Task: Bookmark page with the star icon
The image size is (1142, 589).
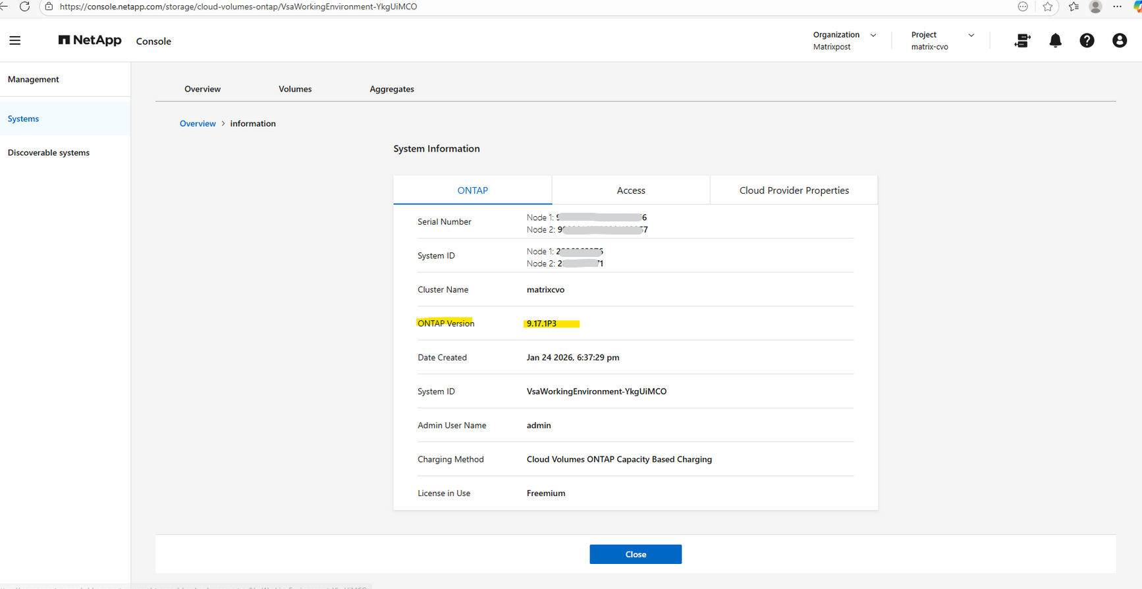Action: [1048, 7]
